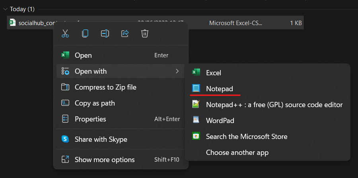Choose Notepad from the submenu

(x=219, y=89)
